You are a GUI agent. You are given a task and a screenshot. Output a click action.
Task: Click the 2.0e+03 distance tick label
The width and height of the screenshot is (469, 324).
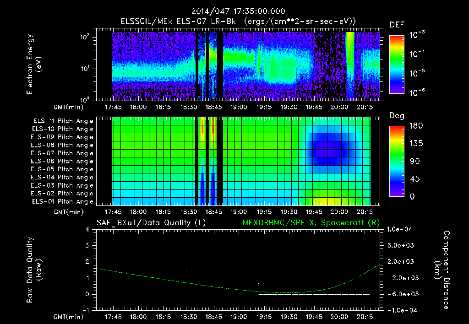click(400, 262)
